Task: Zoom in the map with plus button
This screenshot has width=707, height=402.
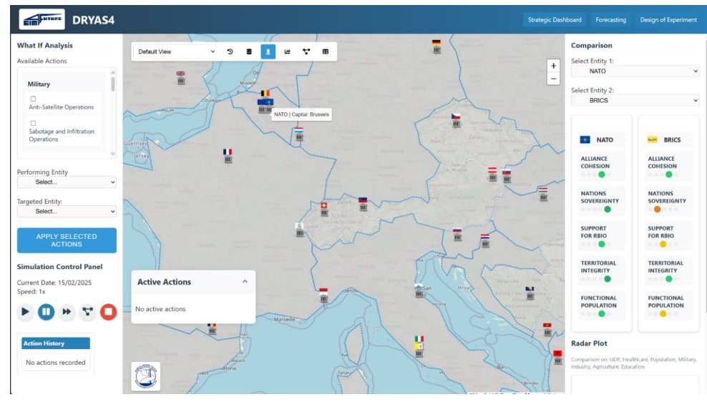Action: coord(553,65)
